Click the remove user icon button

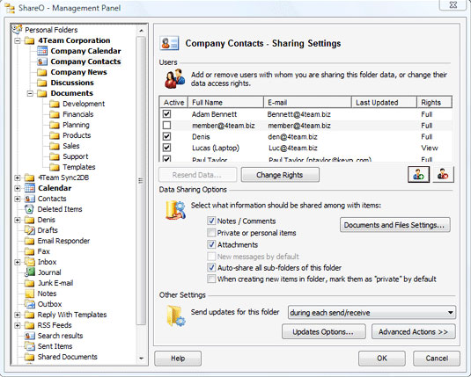[443, 175]
